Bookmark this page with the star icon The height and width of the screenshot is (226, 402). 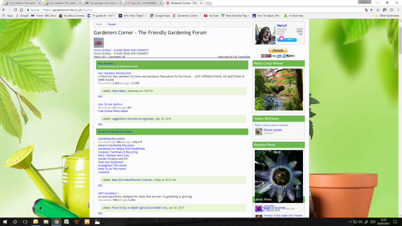click(370, 10)
